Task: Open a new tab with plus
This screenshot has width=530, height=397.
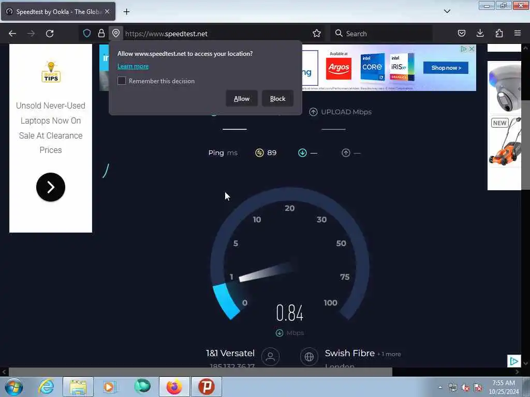Action: pos(126,12)
